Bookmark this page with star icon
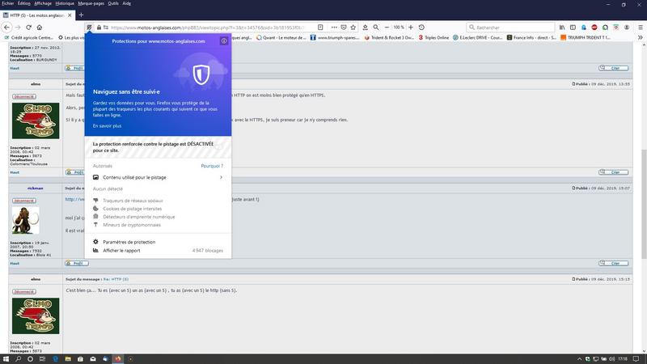Viewport: 647px width, 364px height. (353, 28)
